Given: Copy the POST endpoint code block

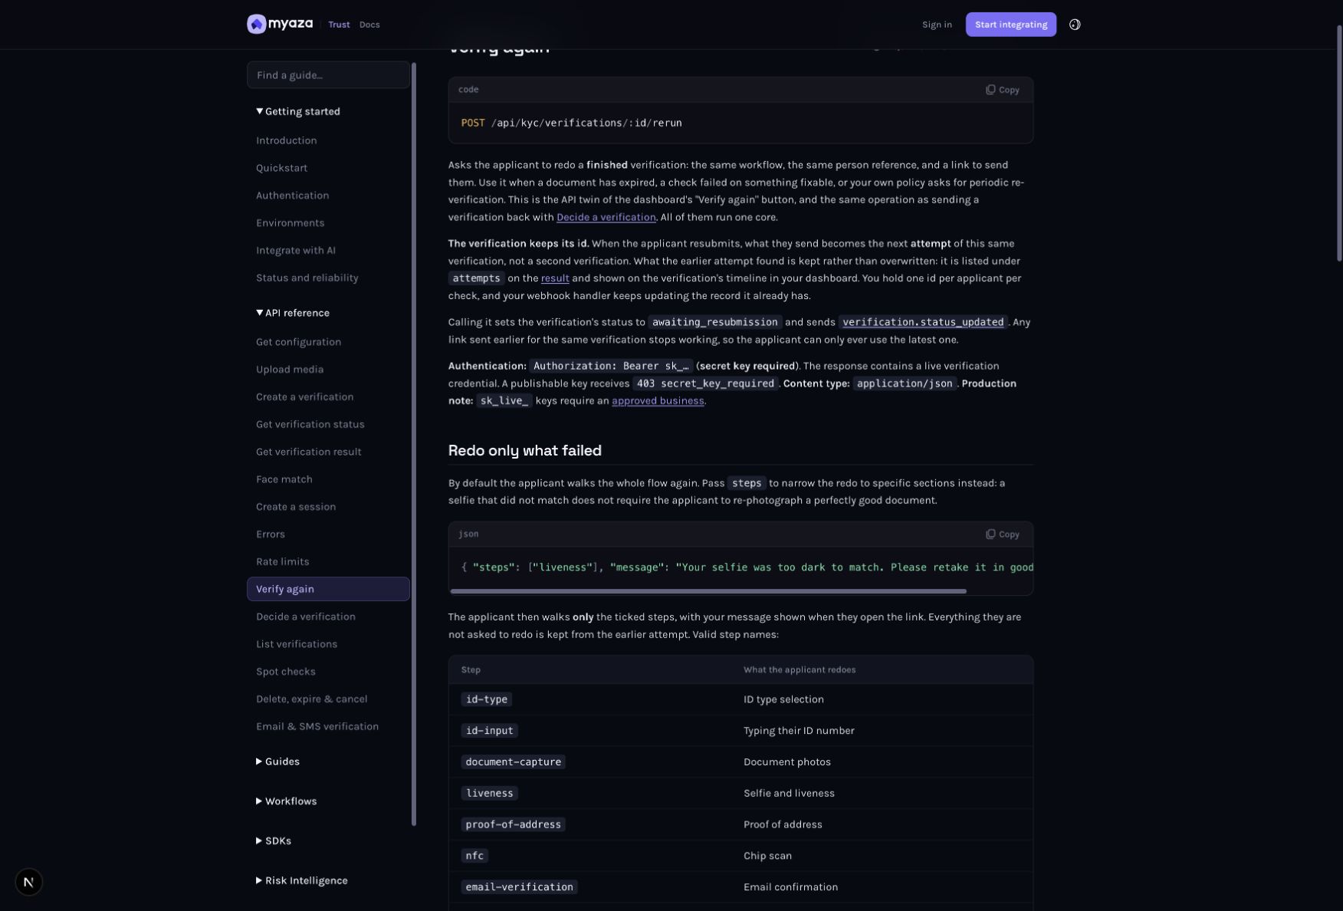Looking at the screenshot, I should [1003, 90].
